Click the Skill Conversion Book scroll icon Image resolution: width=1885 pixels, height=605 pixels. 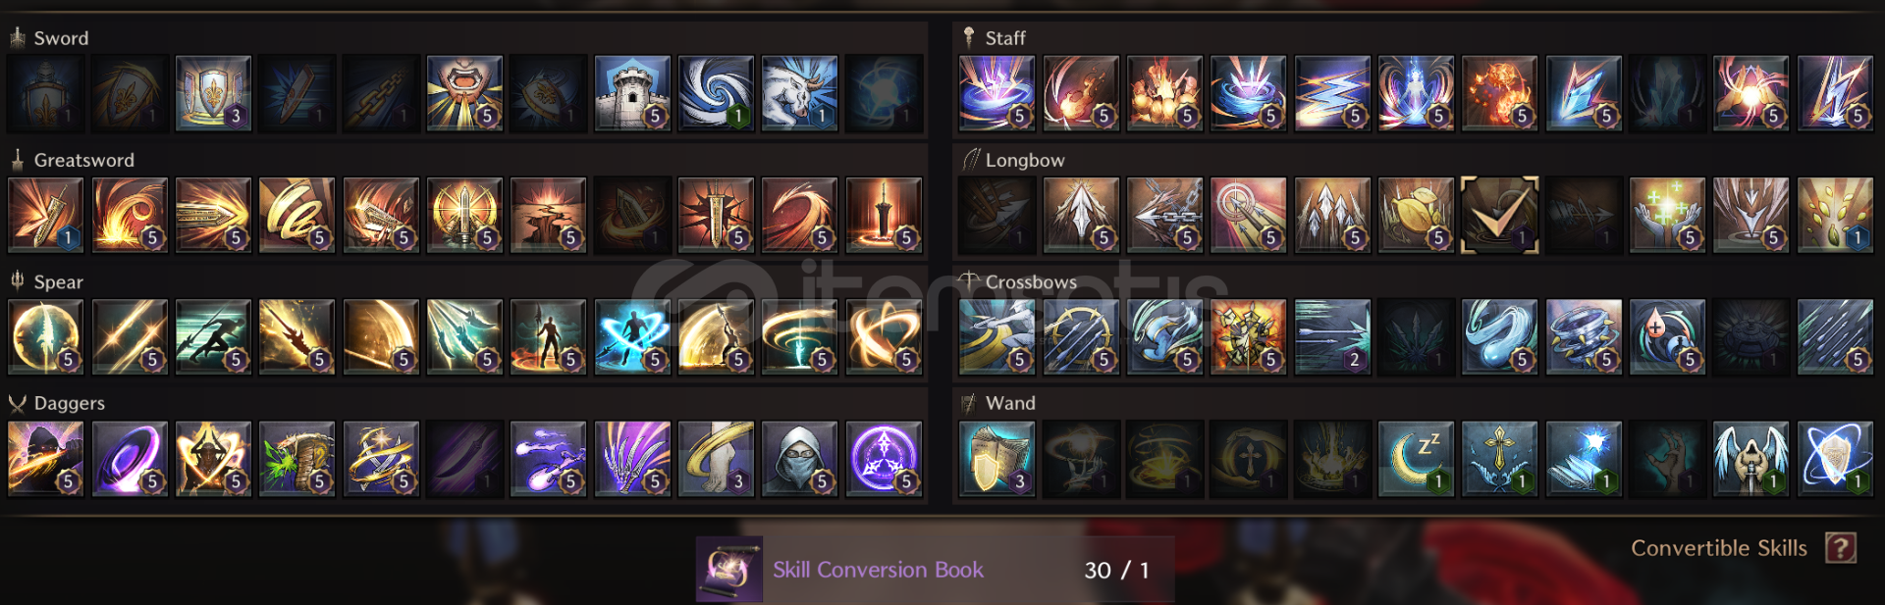[x=729, y=570]
